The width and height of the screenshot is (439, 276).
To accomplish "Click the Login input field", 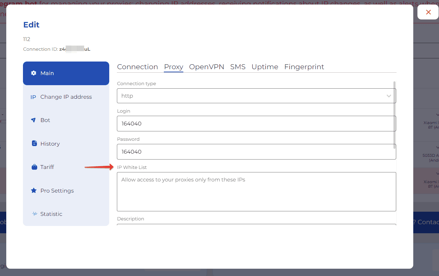I will click(x=256, y=124).
